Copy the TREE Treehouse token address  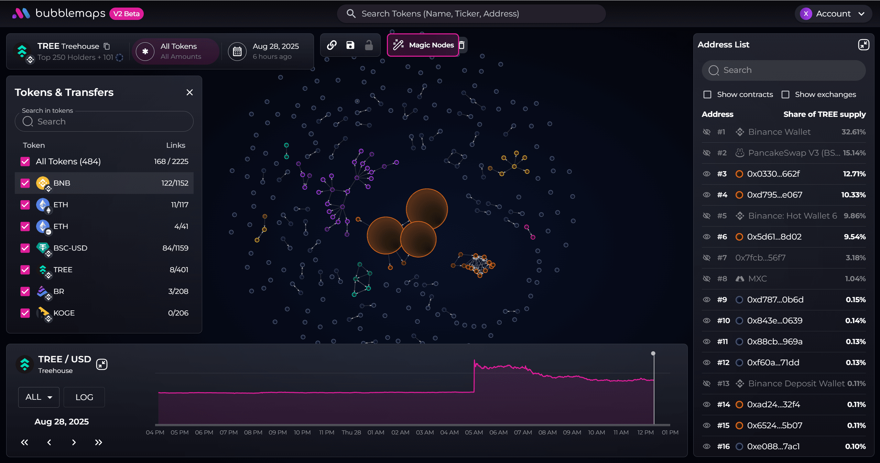(107, 46)
